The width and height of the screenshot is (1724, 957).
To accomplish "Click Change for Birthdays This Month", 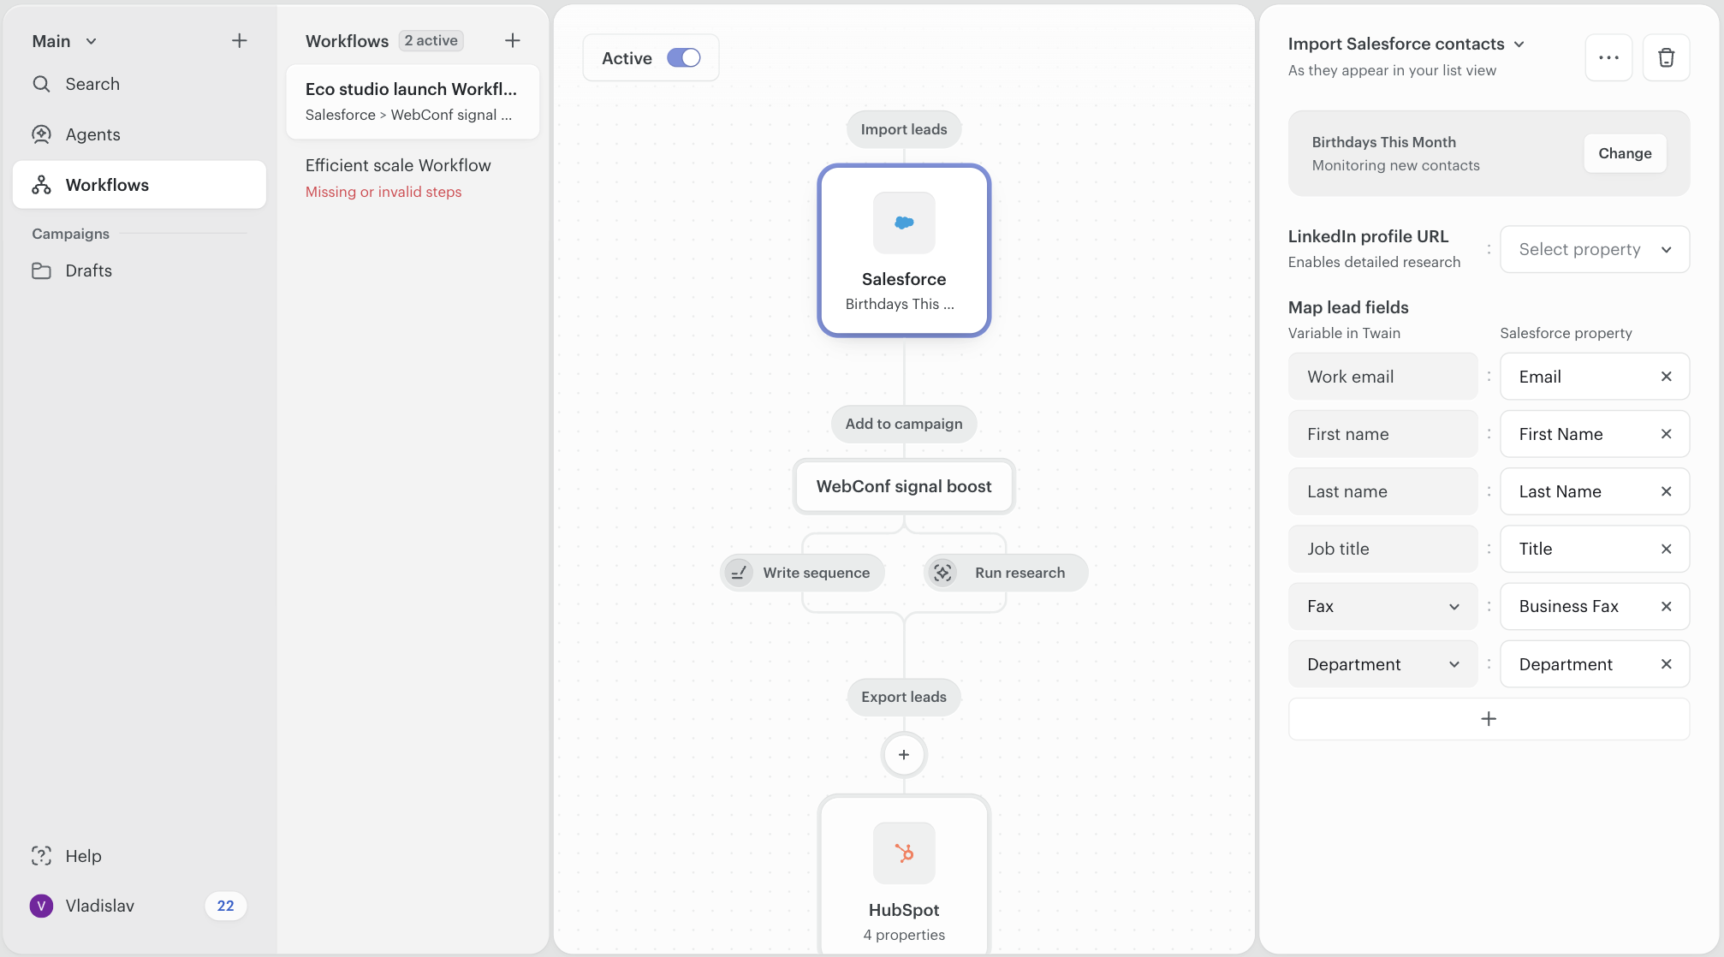I will pyautogui.click(x=1625, y=153).
